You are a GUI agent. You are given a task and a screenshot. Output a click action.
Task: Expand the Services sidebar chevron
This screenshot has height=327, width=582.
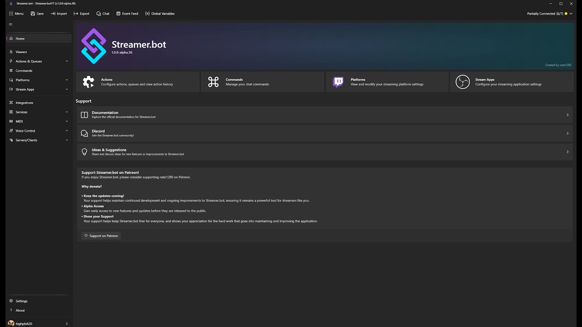point(67,112)
